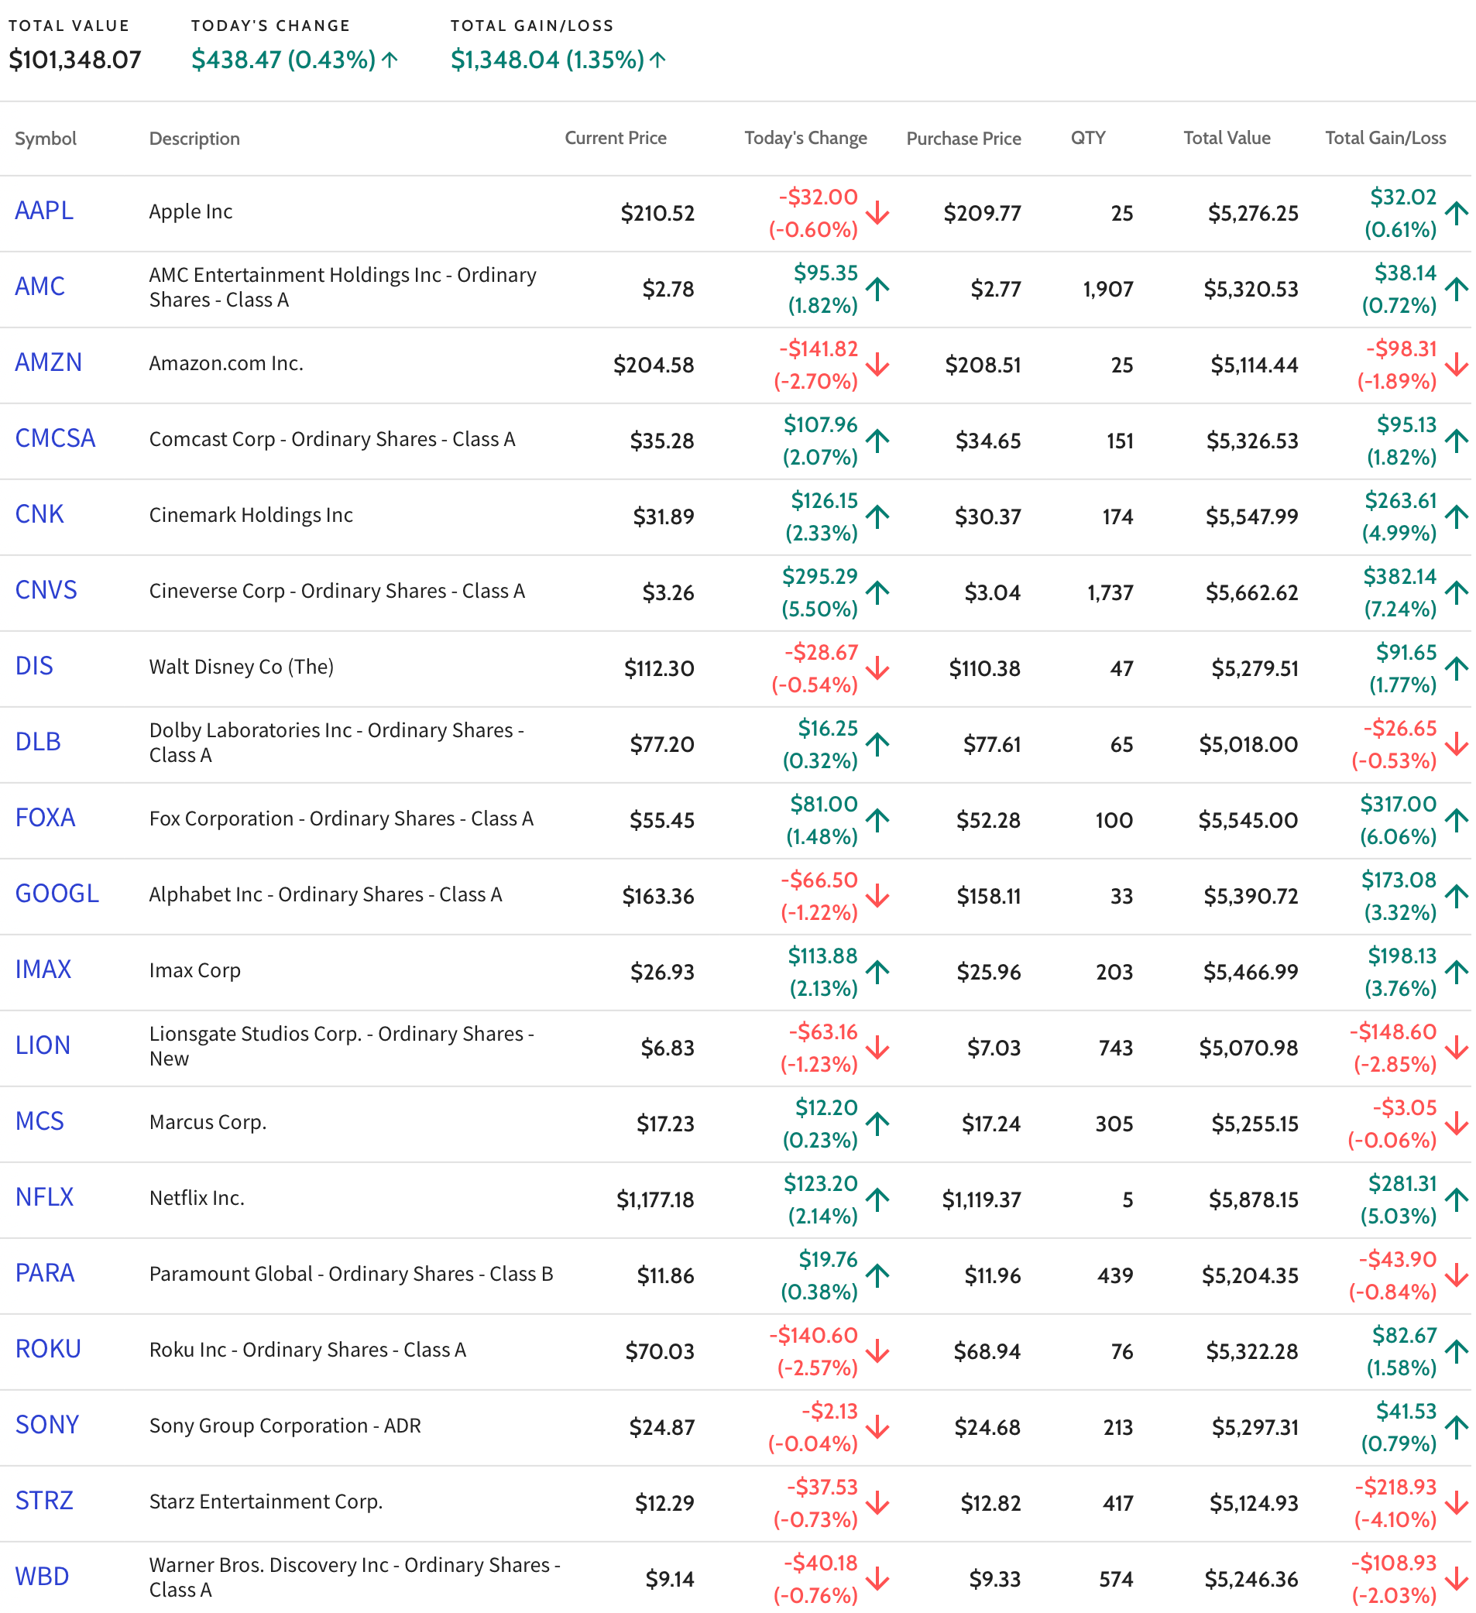Open the CMCSA symbol link
This screenshot has height=1613, width=1476.
tap(55, 439)
